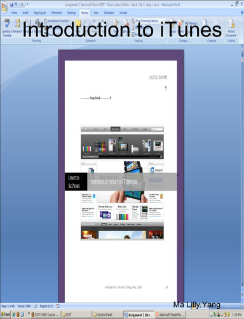Open the Final Showing Markup dropdown
Viewport: 244px width, 319px height.
tap(151, 21)
